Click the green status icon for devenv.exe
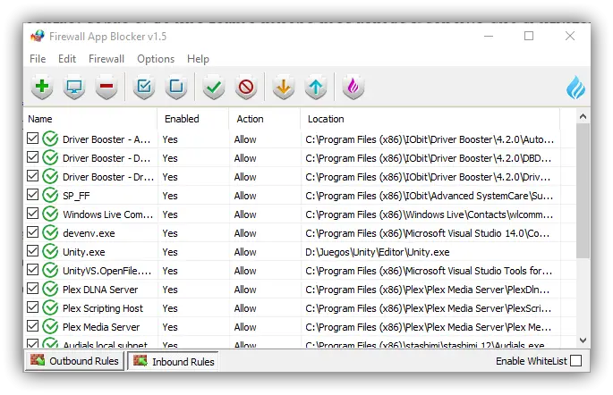The width and height of the screenshot is (613, 395). (50, 233)
